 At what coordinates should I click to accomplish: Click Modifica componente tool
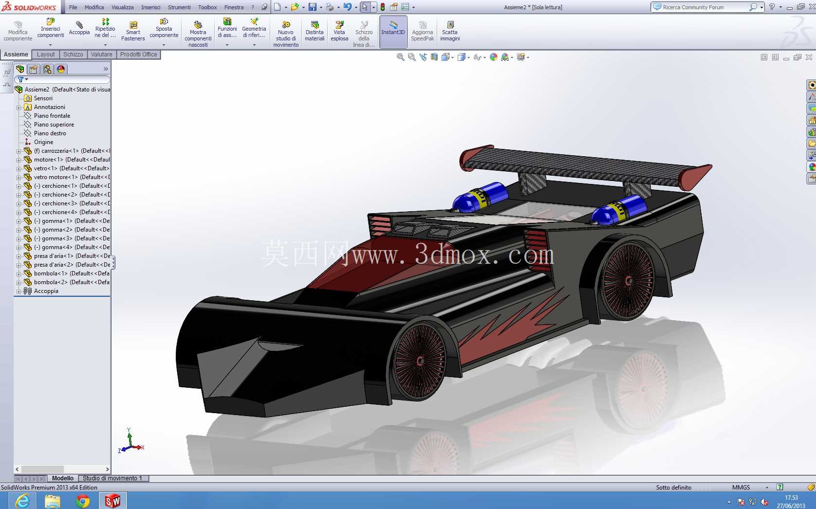tap(18, 31)
